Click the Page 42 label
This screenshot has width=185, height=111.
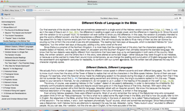(x=7, y=14)
